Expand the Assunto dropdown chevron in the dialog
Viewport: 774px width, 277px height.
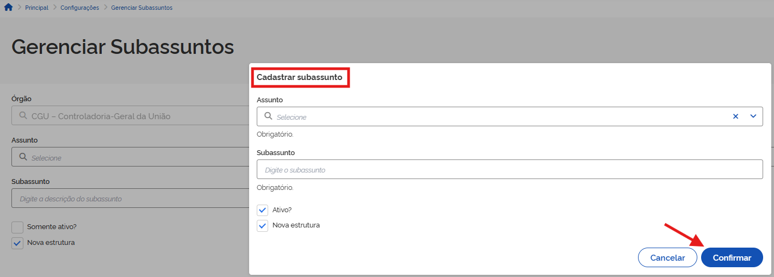pyautogui.click(x=753, y=116)
